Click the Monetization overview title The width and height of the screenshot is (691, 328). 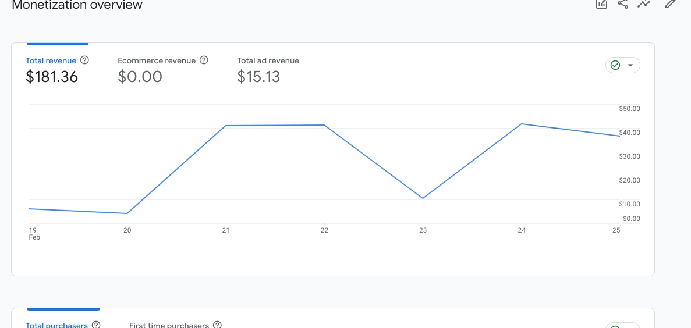77,5
